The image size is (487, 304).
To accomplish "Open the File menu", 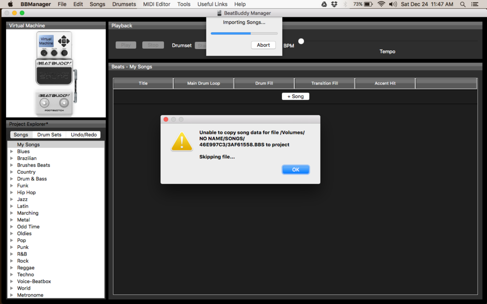I will [x=62, y=4].
